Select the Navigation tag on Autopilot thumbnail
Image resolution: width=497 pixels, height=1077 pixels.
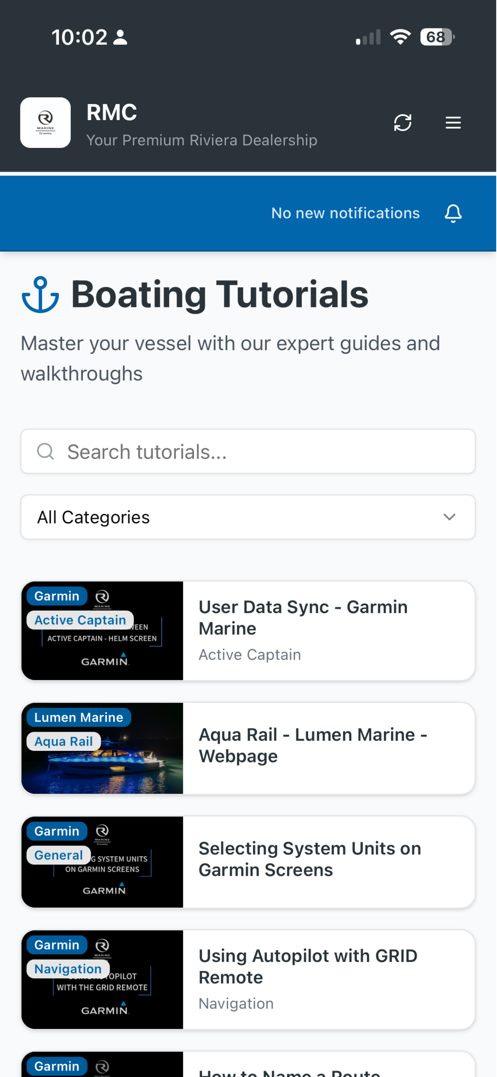point(68,970)
